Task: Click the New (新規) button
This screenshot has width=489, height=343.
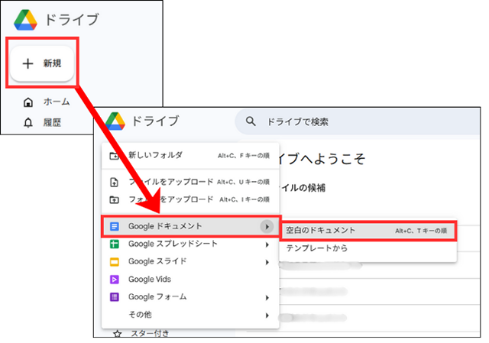Action: [x=42, y=63]
